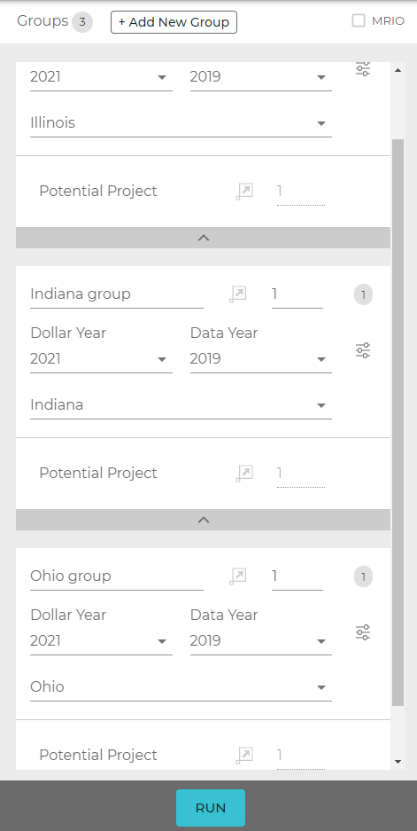Click scale icon in Illinois Potential Project row
This screenshot has width=417, height=831.
point(244,192)
